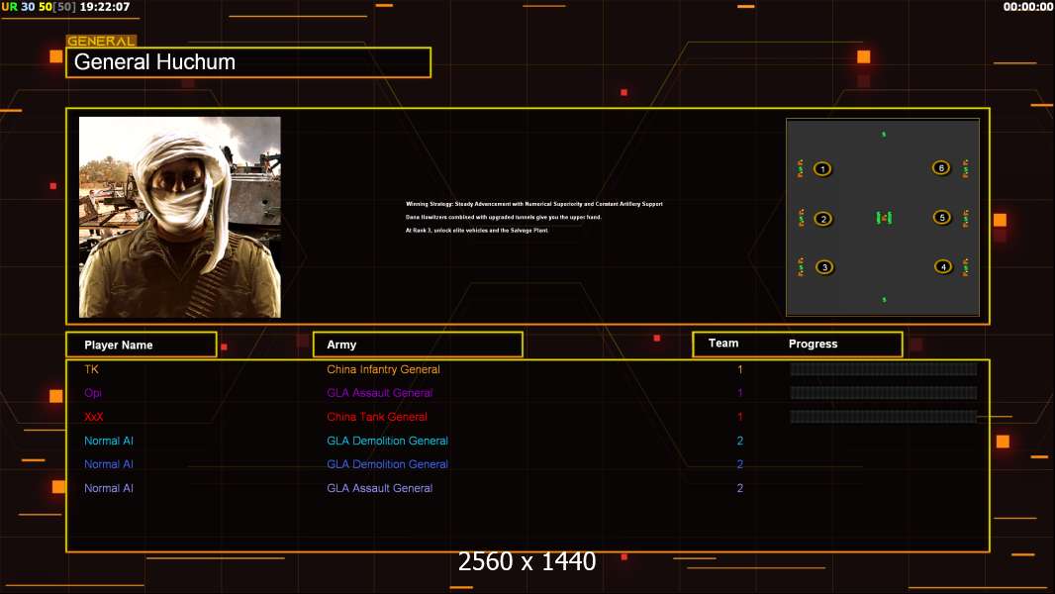Image resolution: width=1055 pixels, height=594 pixels.
Task: Select start position 1 on the minimap
Action: click(x=822, y=169)
